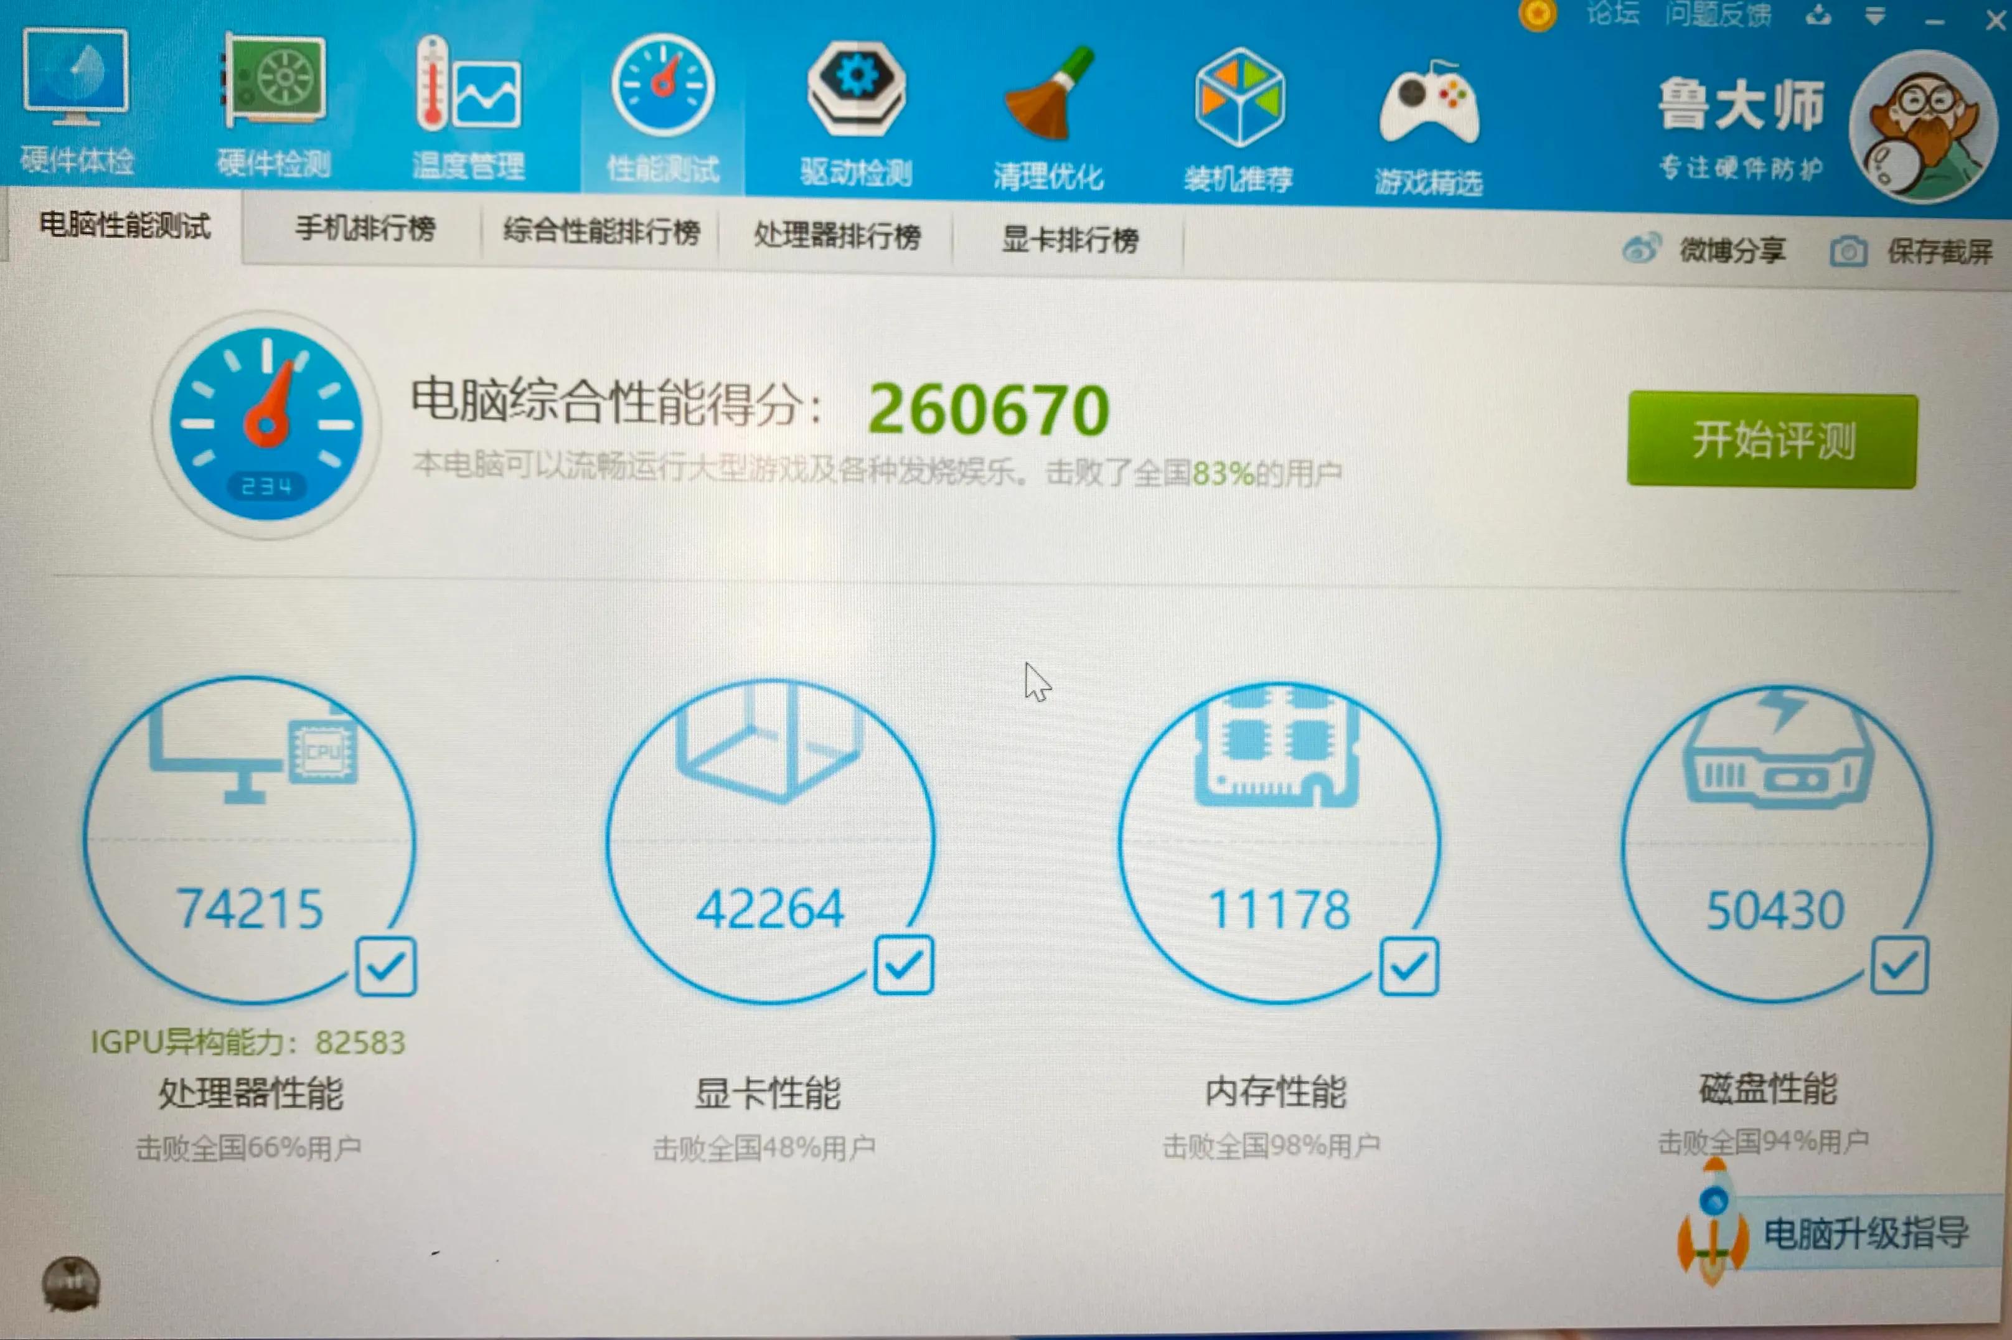Click the 微博分享 Weibo share option
This screenshot has width=2012, height=1340.
click(1735, 250)
